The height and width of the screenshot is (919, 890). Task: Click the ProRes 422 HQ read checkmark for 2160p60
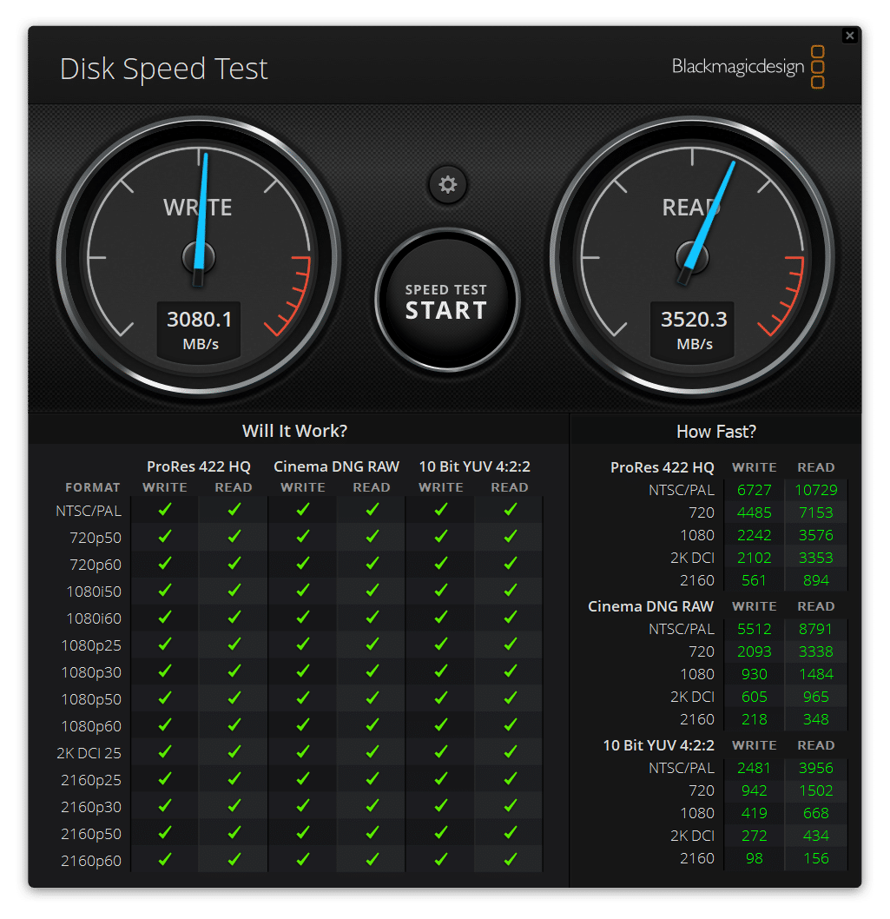234,860
